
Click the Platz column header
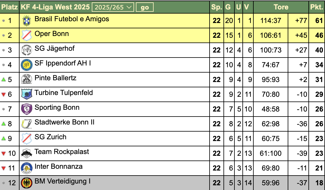[x=10, y=7]
